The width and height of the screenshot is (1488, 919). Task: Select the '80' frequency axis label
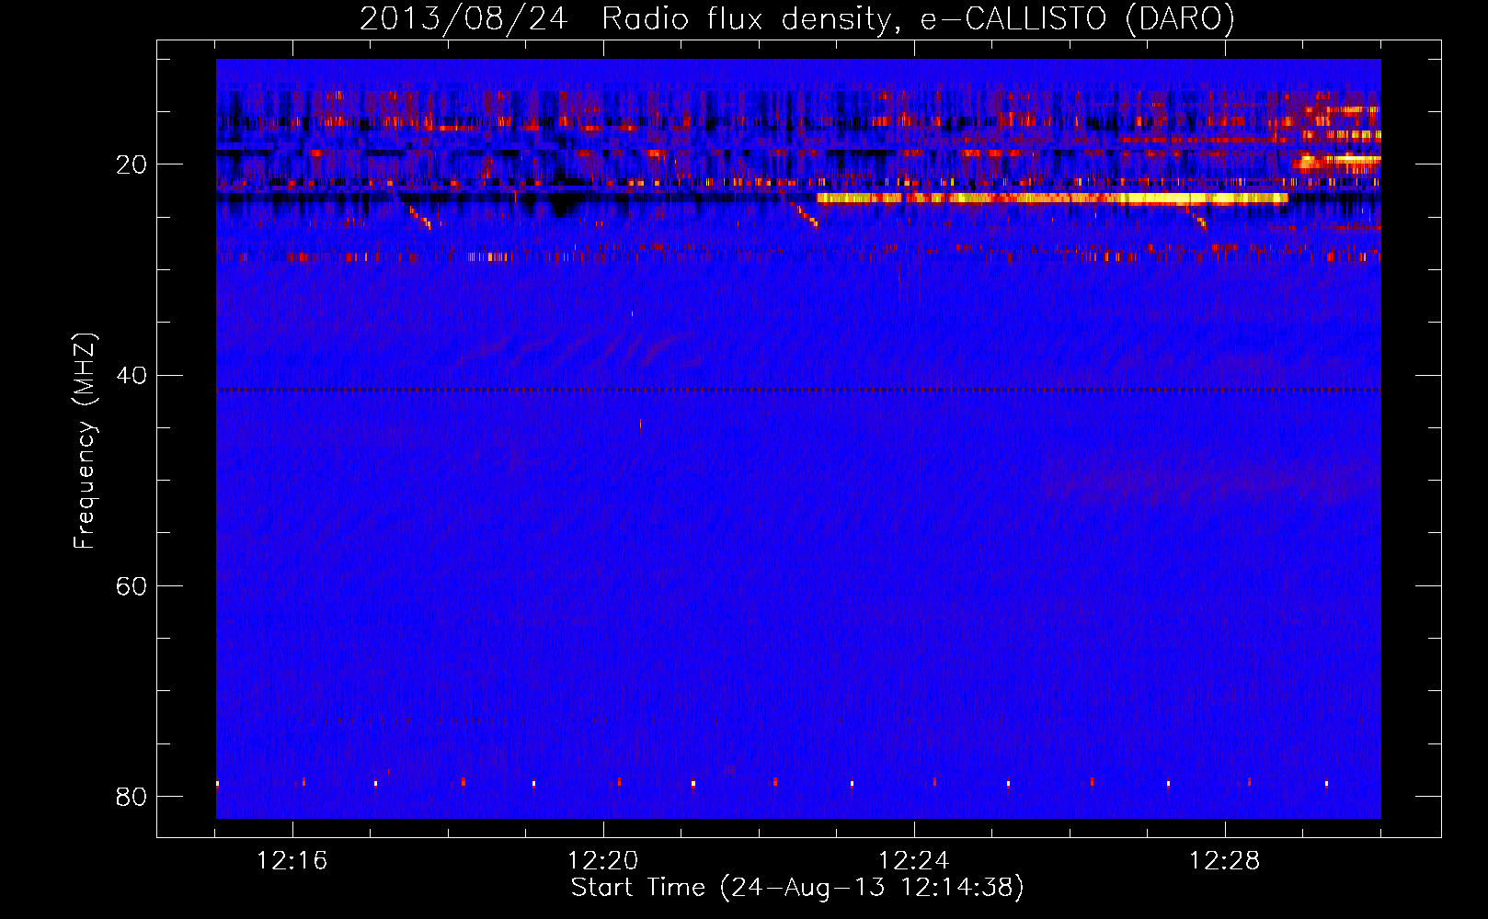[x=132, y=796]
